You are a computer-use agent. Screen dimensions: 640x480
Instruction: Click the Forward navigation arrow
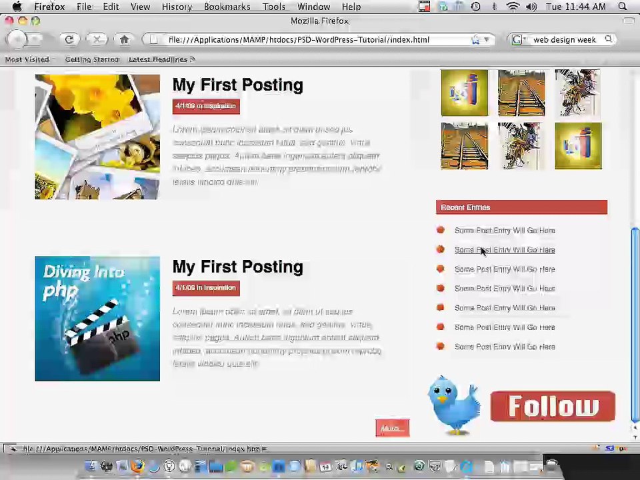tap(35, 39)
